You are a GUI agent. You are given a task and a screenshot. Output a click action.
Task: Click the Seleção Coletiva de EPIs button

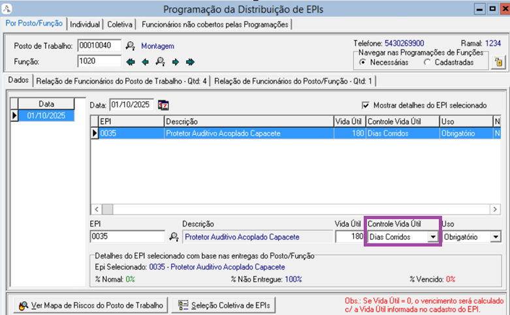pos(224,305)
